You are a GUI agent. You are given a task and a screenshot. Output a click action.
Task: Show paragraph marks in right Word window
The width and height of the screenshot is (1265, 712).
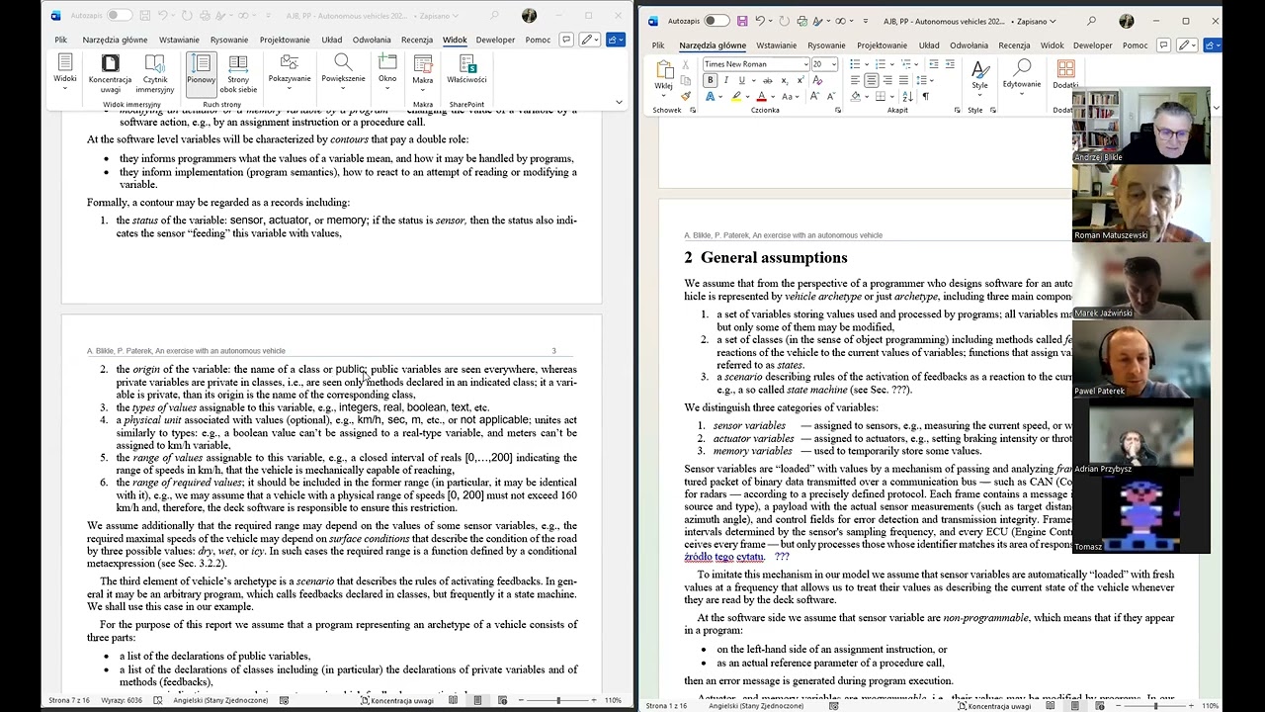point(925,96)
